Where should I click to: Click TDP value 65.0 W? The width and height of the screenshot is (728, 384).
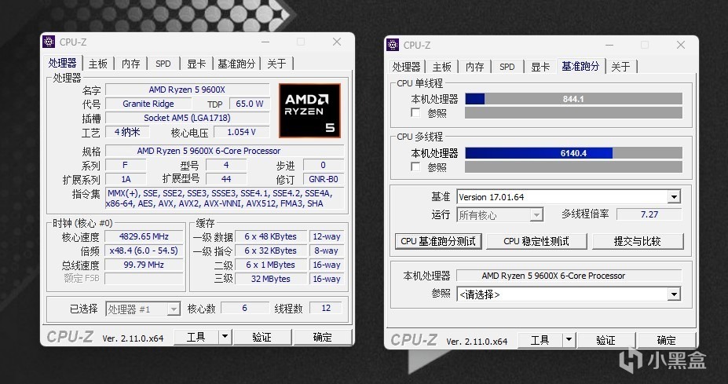pos(249,104)
